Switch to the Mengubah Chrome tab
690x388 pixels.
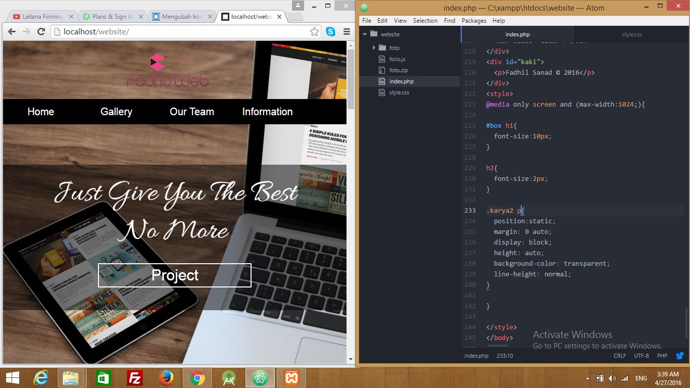[x=182, y=17]
